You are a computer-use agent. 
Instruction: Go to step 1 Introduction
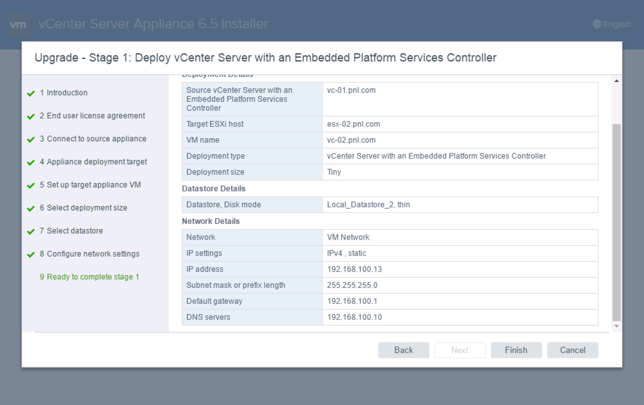pos(63,93)
